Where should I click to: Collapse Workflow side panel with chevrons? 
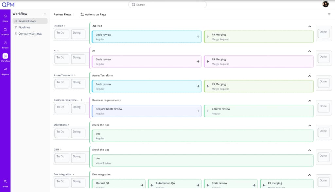pyautogui.click(x=45, y=14)
